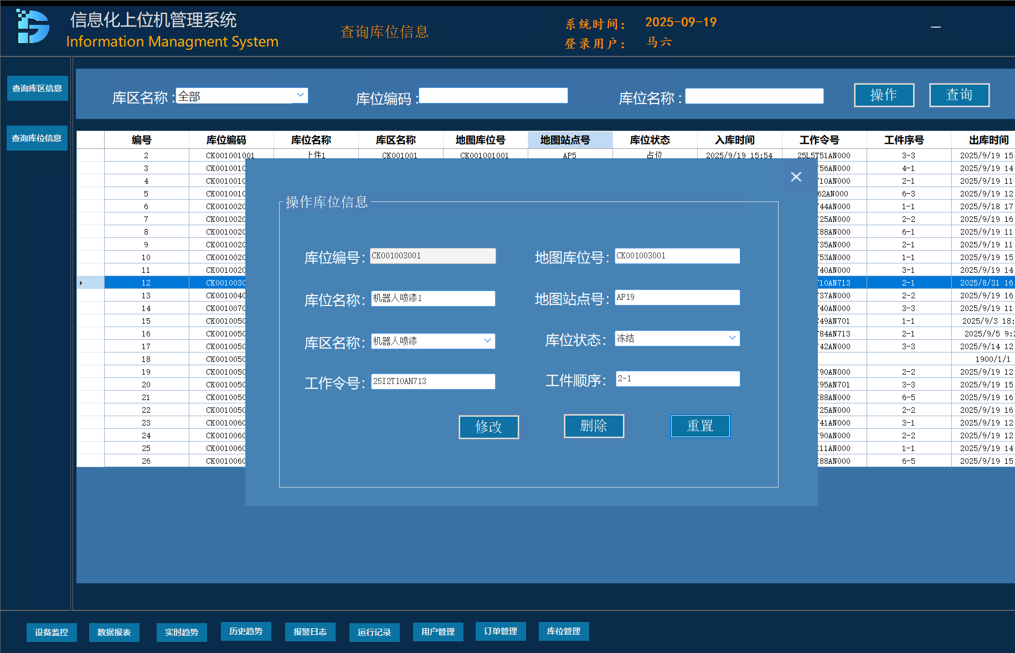Click the 库位名称 field 机器人喷漆1

(x=433, y=298)
